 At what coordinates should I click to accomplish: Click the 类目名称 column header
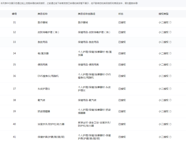43,14
